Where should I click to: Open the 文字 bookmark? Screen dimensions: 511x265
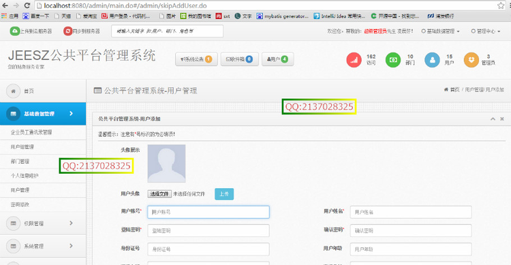pos(243,16)
